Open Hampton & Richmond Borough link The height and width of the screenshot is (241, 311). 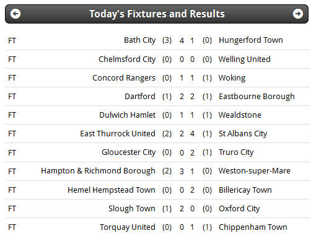[x=98, y=171]
